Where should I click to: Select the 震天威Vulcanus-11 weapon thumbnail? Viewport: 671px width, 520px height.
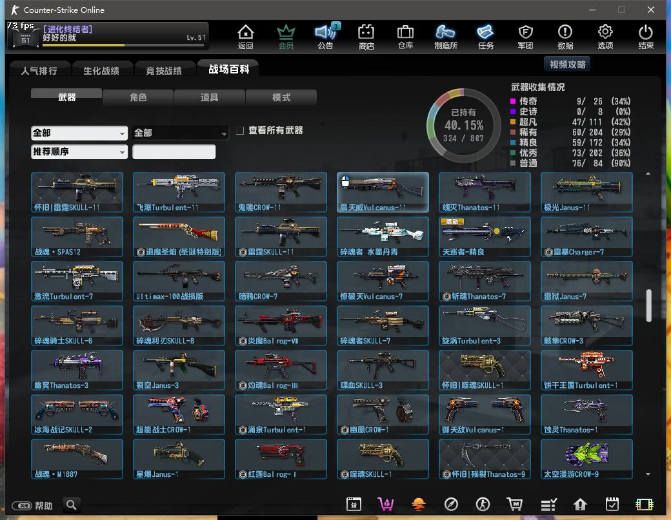(383, 192)
